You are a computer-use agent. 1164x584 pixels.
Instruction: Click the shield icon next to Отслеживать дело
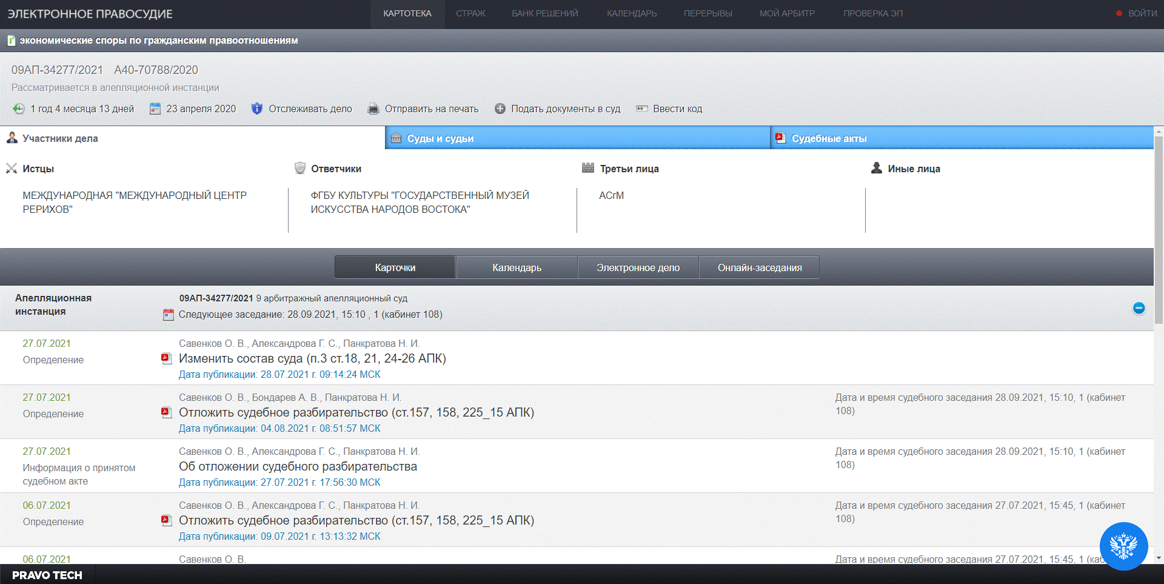coord(257,109)
